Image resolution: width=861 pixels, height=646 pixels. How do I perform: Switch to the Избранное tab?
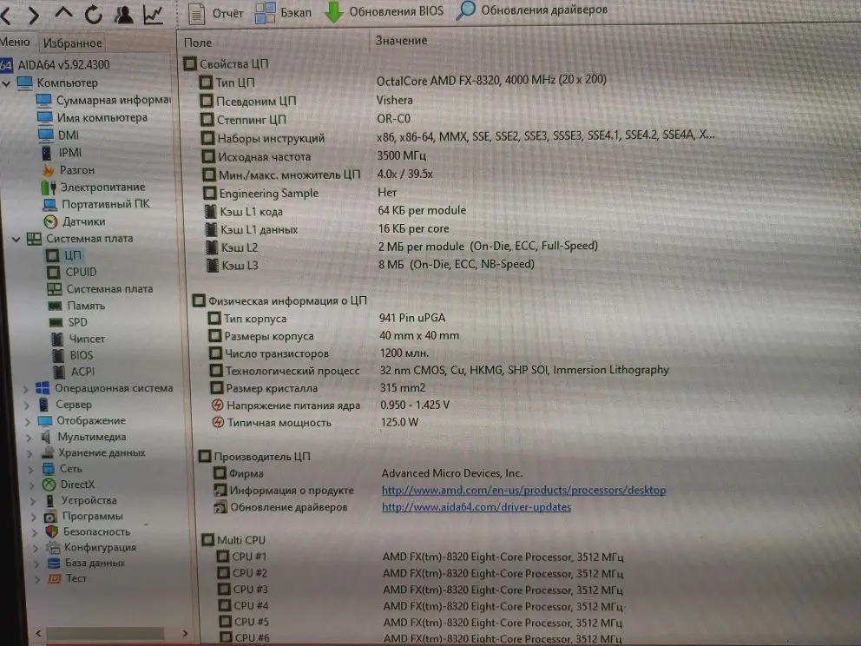[x=73, y=43]
